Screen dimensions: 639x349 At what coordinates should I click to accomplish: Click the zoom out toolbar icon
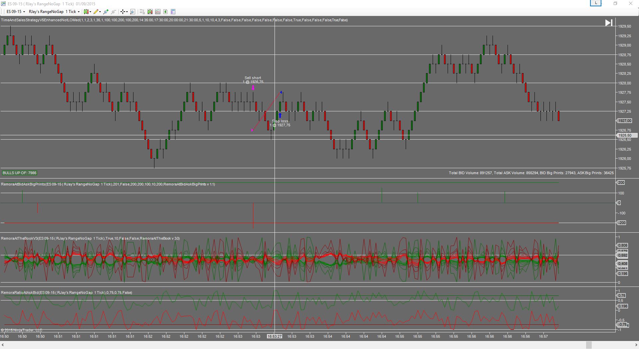pyautogui.click(x=113, y=12)
